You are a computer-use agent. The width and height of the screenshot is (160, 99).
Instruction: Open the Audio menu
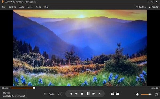pos(22,7)
